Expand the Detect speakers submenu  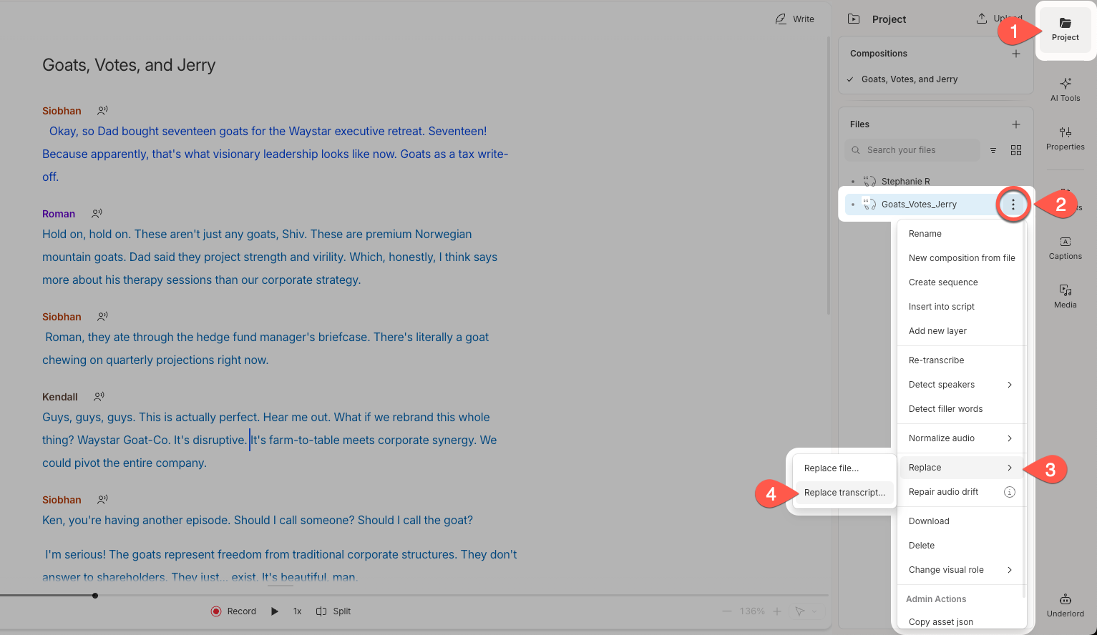coord(942,384)
